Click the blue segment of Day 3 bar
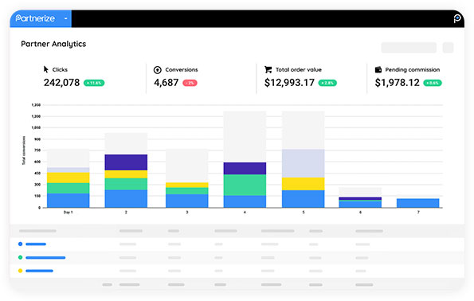 coord(187,201)
